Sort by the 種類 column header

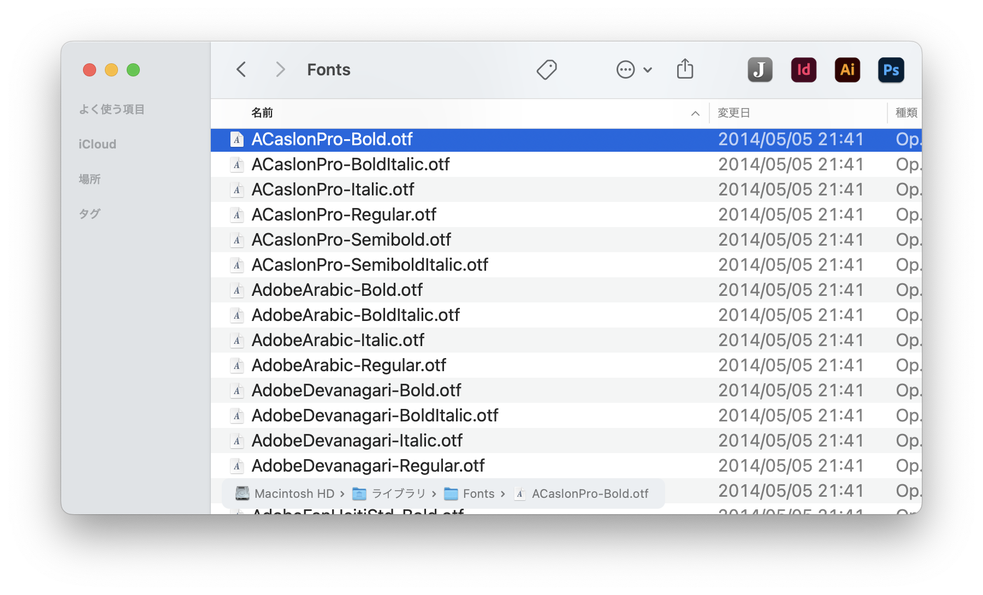coord(906,113)
